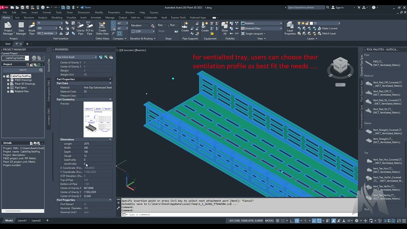This screenshot has width=407, height=229.
Task: Click the part geometry preview thumbnail
Action: [98, 120]
